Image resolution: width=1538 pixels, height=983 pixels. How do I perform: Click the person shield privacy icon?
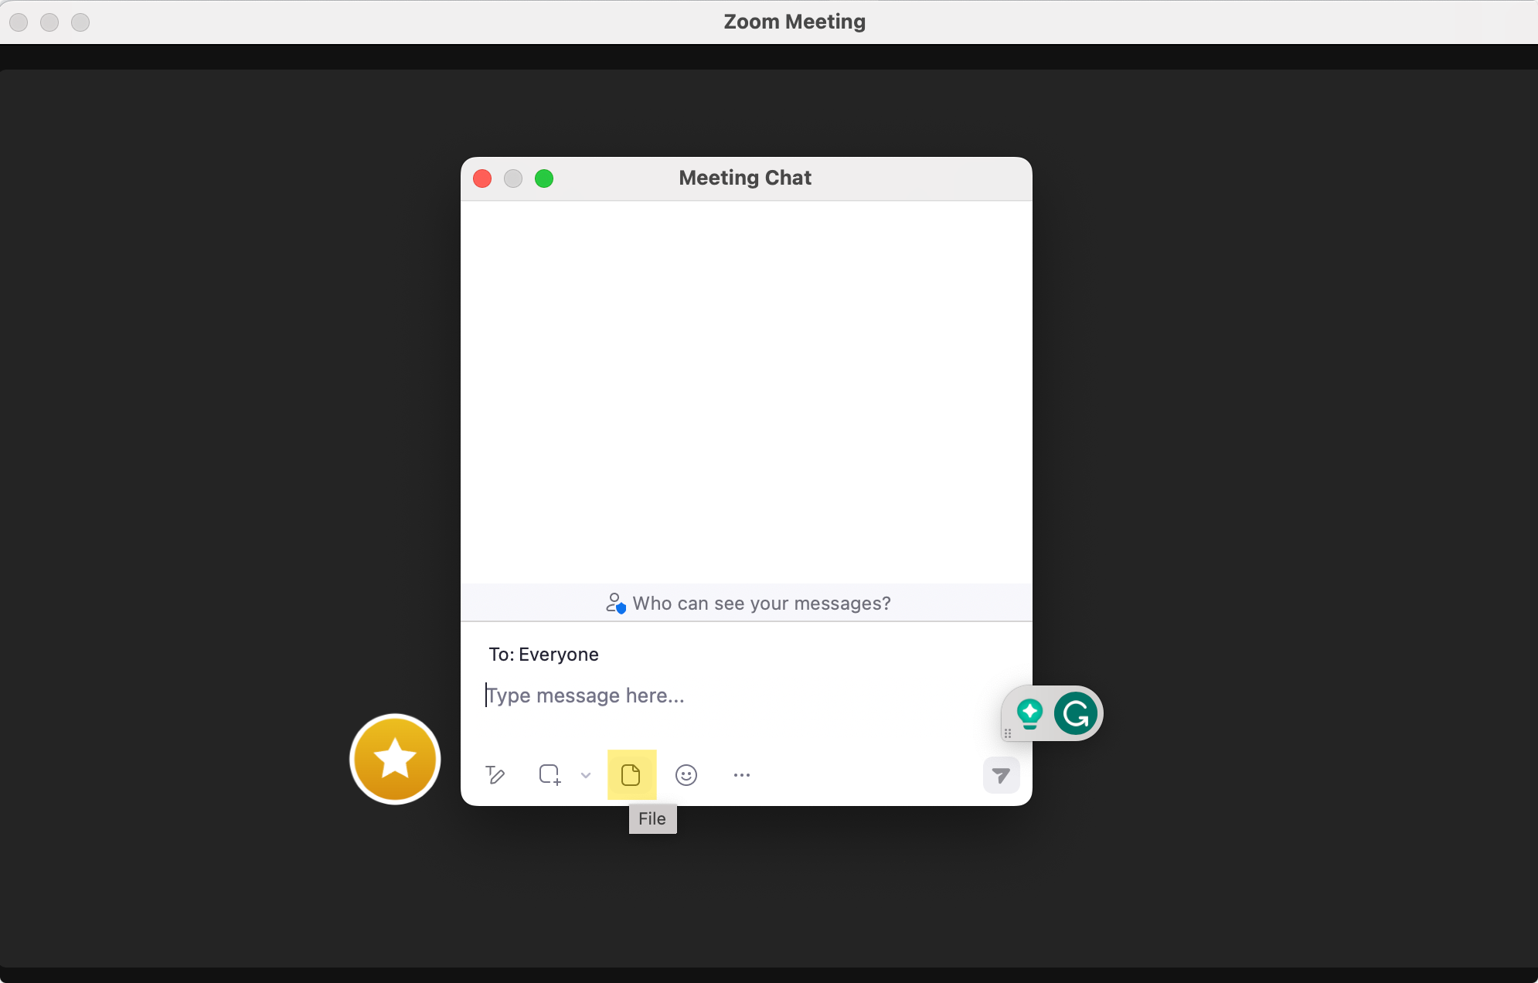tap(615, 603)
